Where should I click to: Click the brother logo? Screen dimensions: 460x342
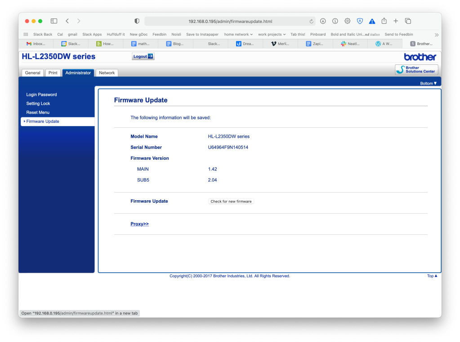click(x=420, y=57)
